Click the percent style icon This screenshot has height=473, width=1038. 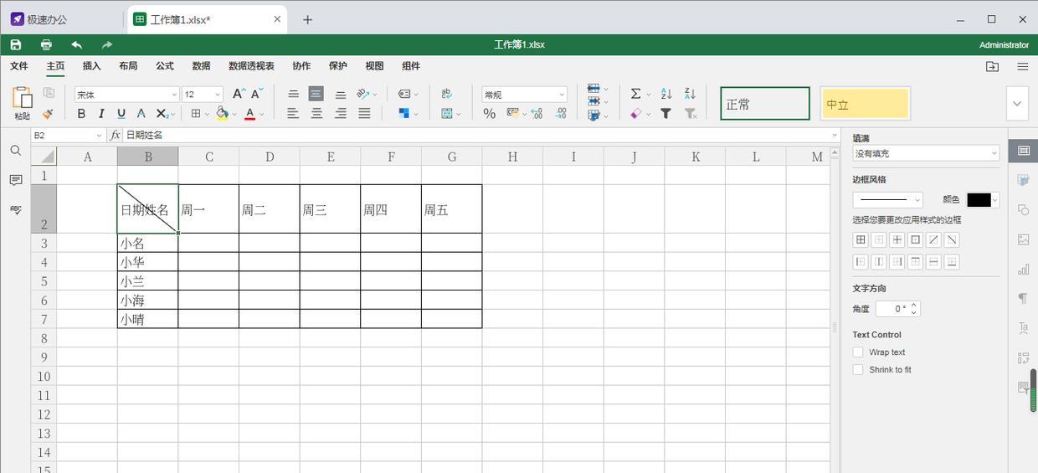click(490, 113)
